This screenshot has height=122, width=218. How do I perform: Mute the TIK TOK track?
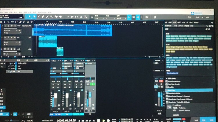pyautogui.click(x=5, y=26)
